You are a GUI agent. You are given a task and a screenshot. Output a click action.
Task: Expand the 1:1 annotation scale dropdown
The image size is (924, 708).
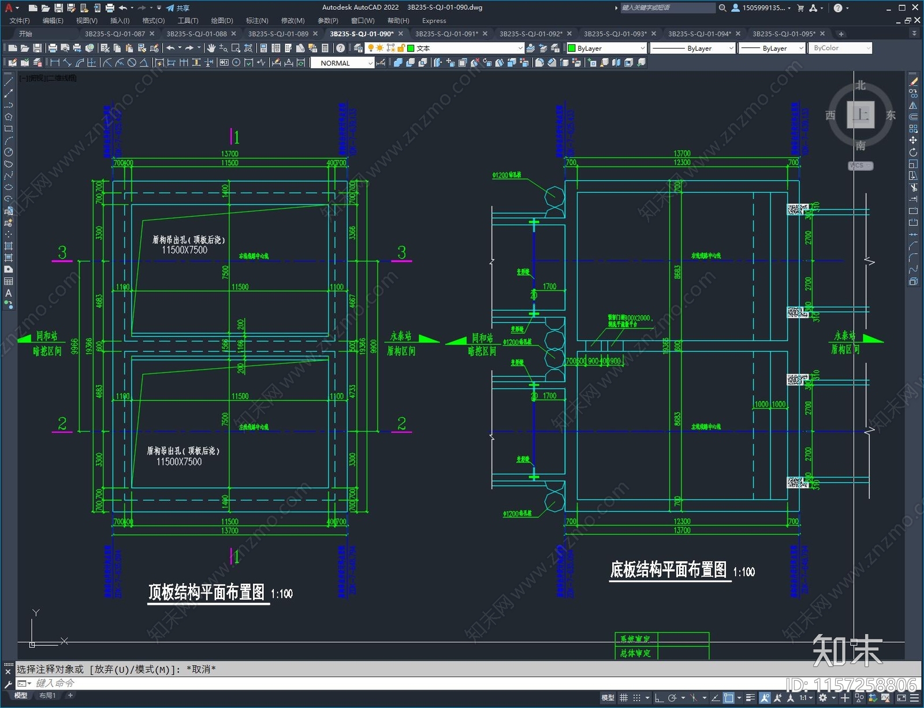coord(806,698)
